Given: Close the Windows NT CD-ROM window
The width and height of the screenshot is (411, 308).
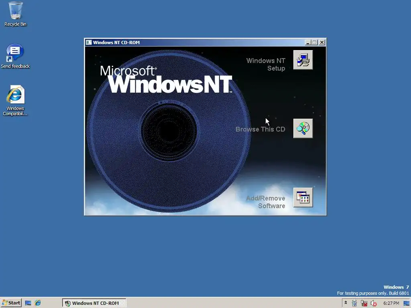Looking at the screenshot, I should click(322, 43).
